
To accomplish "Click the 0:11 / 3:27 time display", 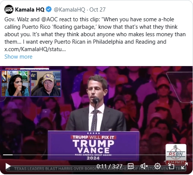I will click(x=109, y=166).
